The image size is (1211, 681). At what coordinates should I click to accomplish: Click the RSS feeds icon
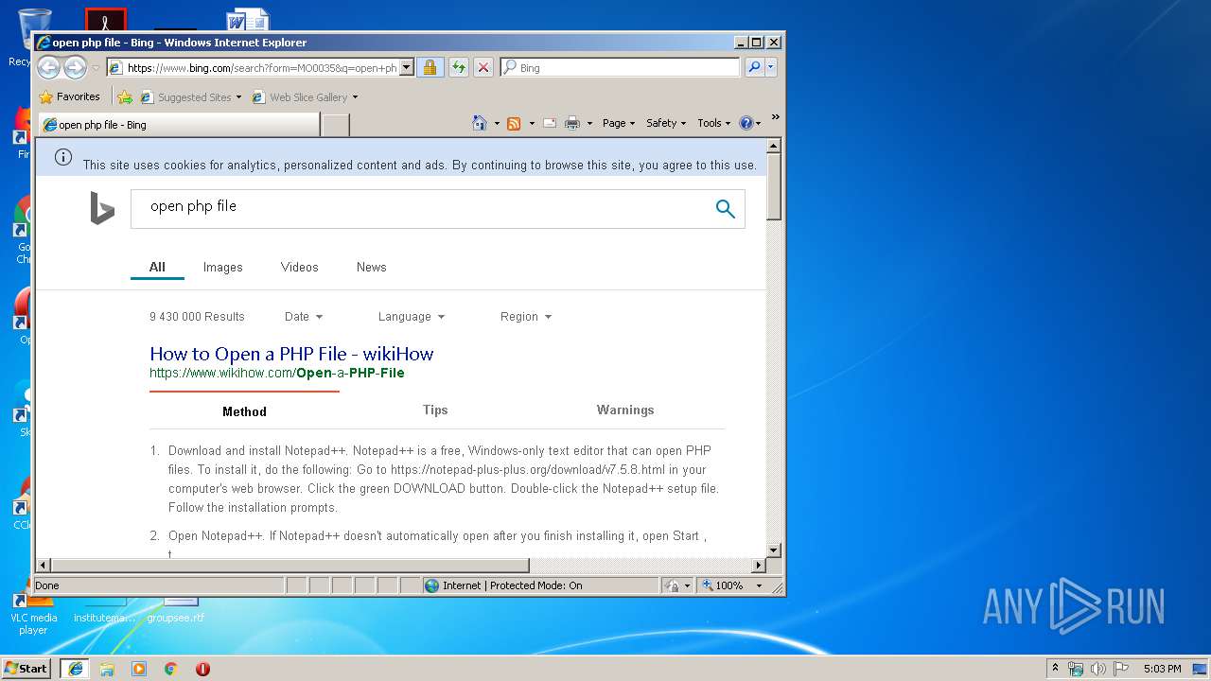(x=514, y=123)
